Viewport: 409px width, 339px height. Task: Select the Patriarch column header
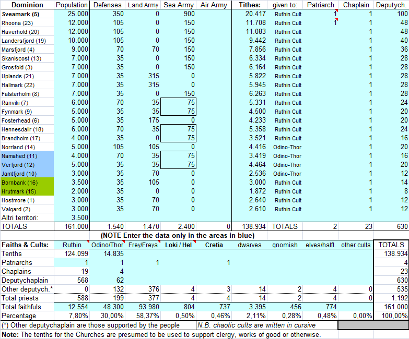[321, 5]
